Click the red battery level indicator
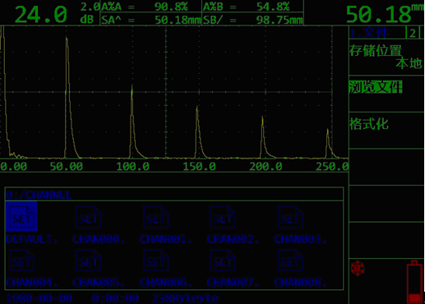Screen dimensions: 425x304 414,282
